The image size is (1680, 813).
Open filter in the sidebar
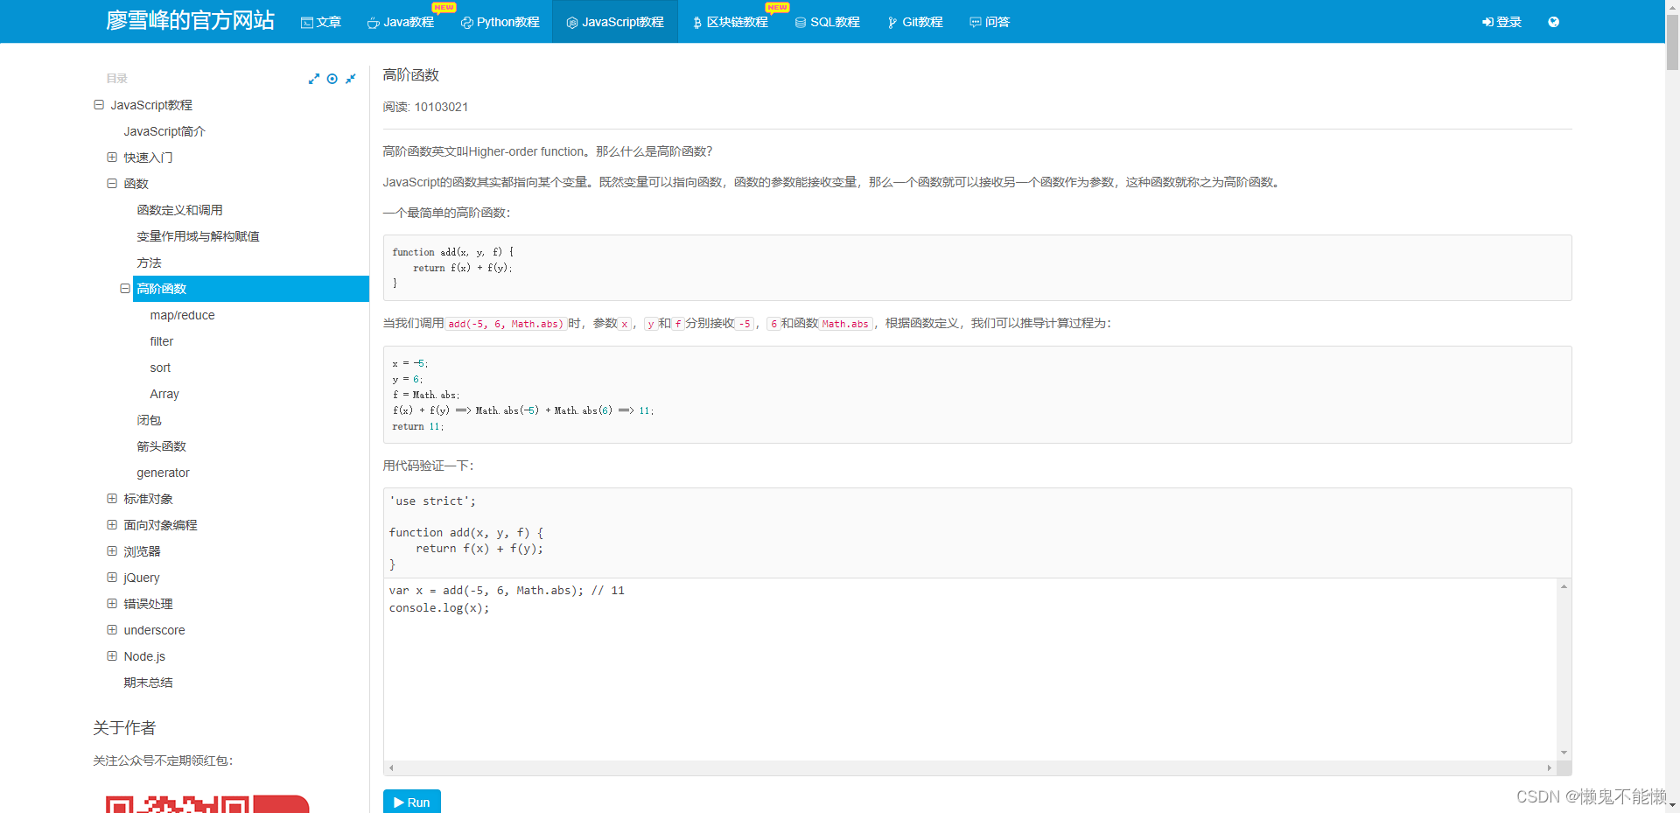point(162,341)
